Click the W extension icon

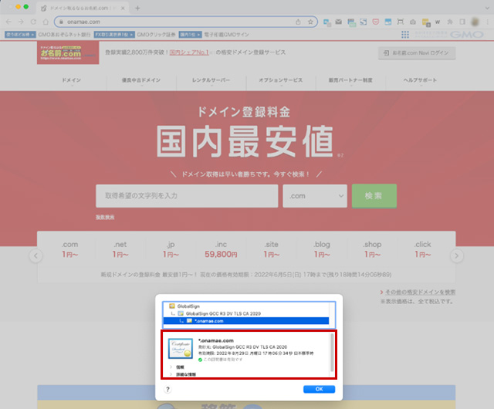(438, 22)
